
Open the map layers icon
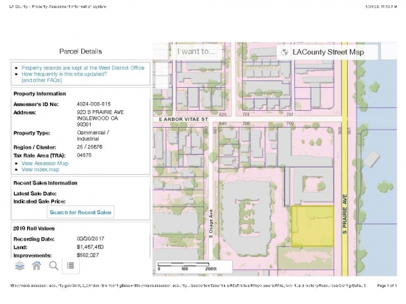[20, 265]
